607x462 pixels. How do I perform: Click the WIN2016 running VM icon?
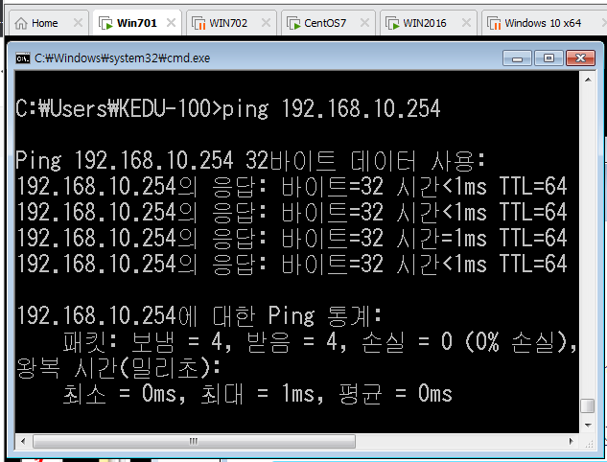click(392, 24)
